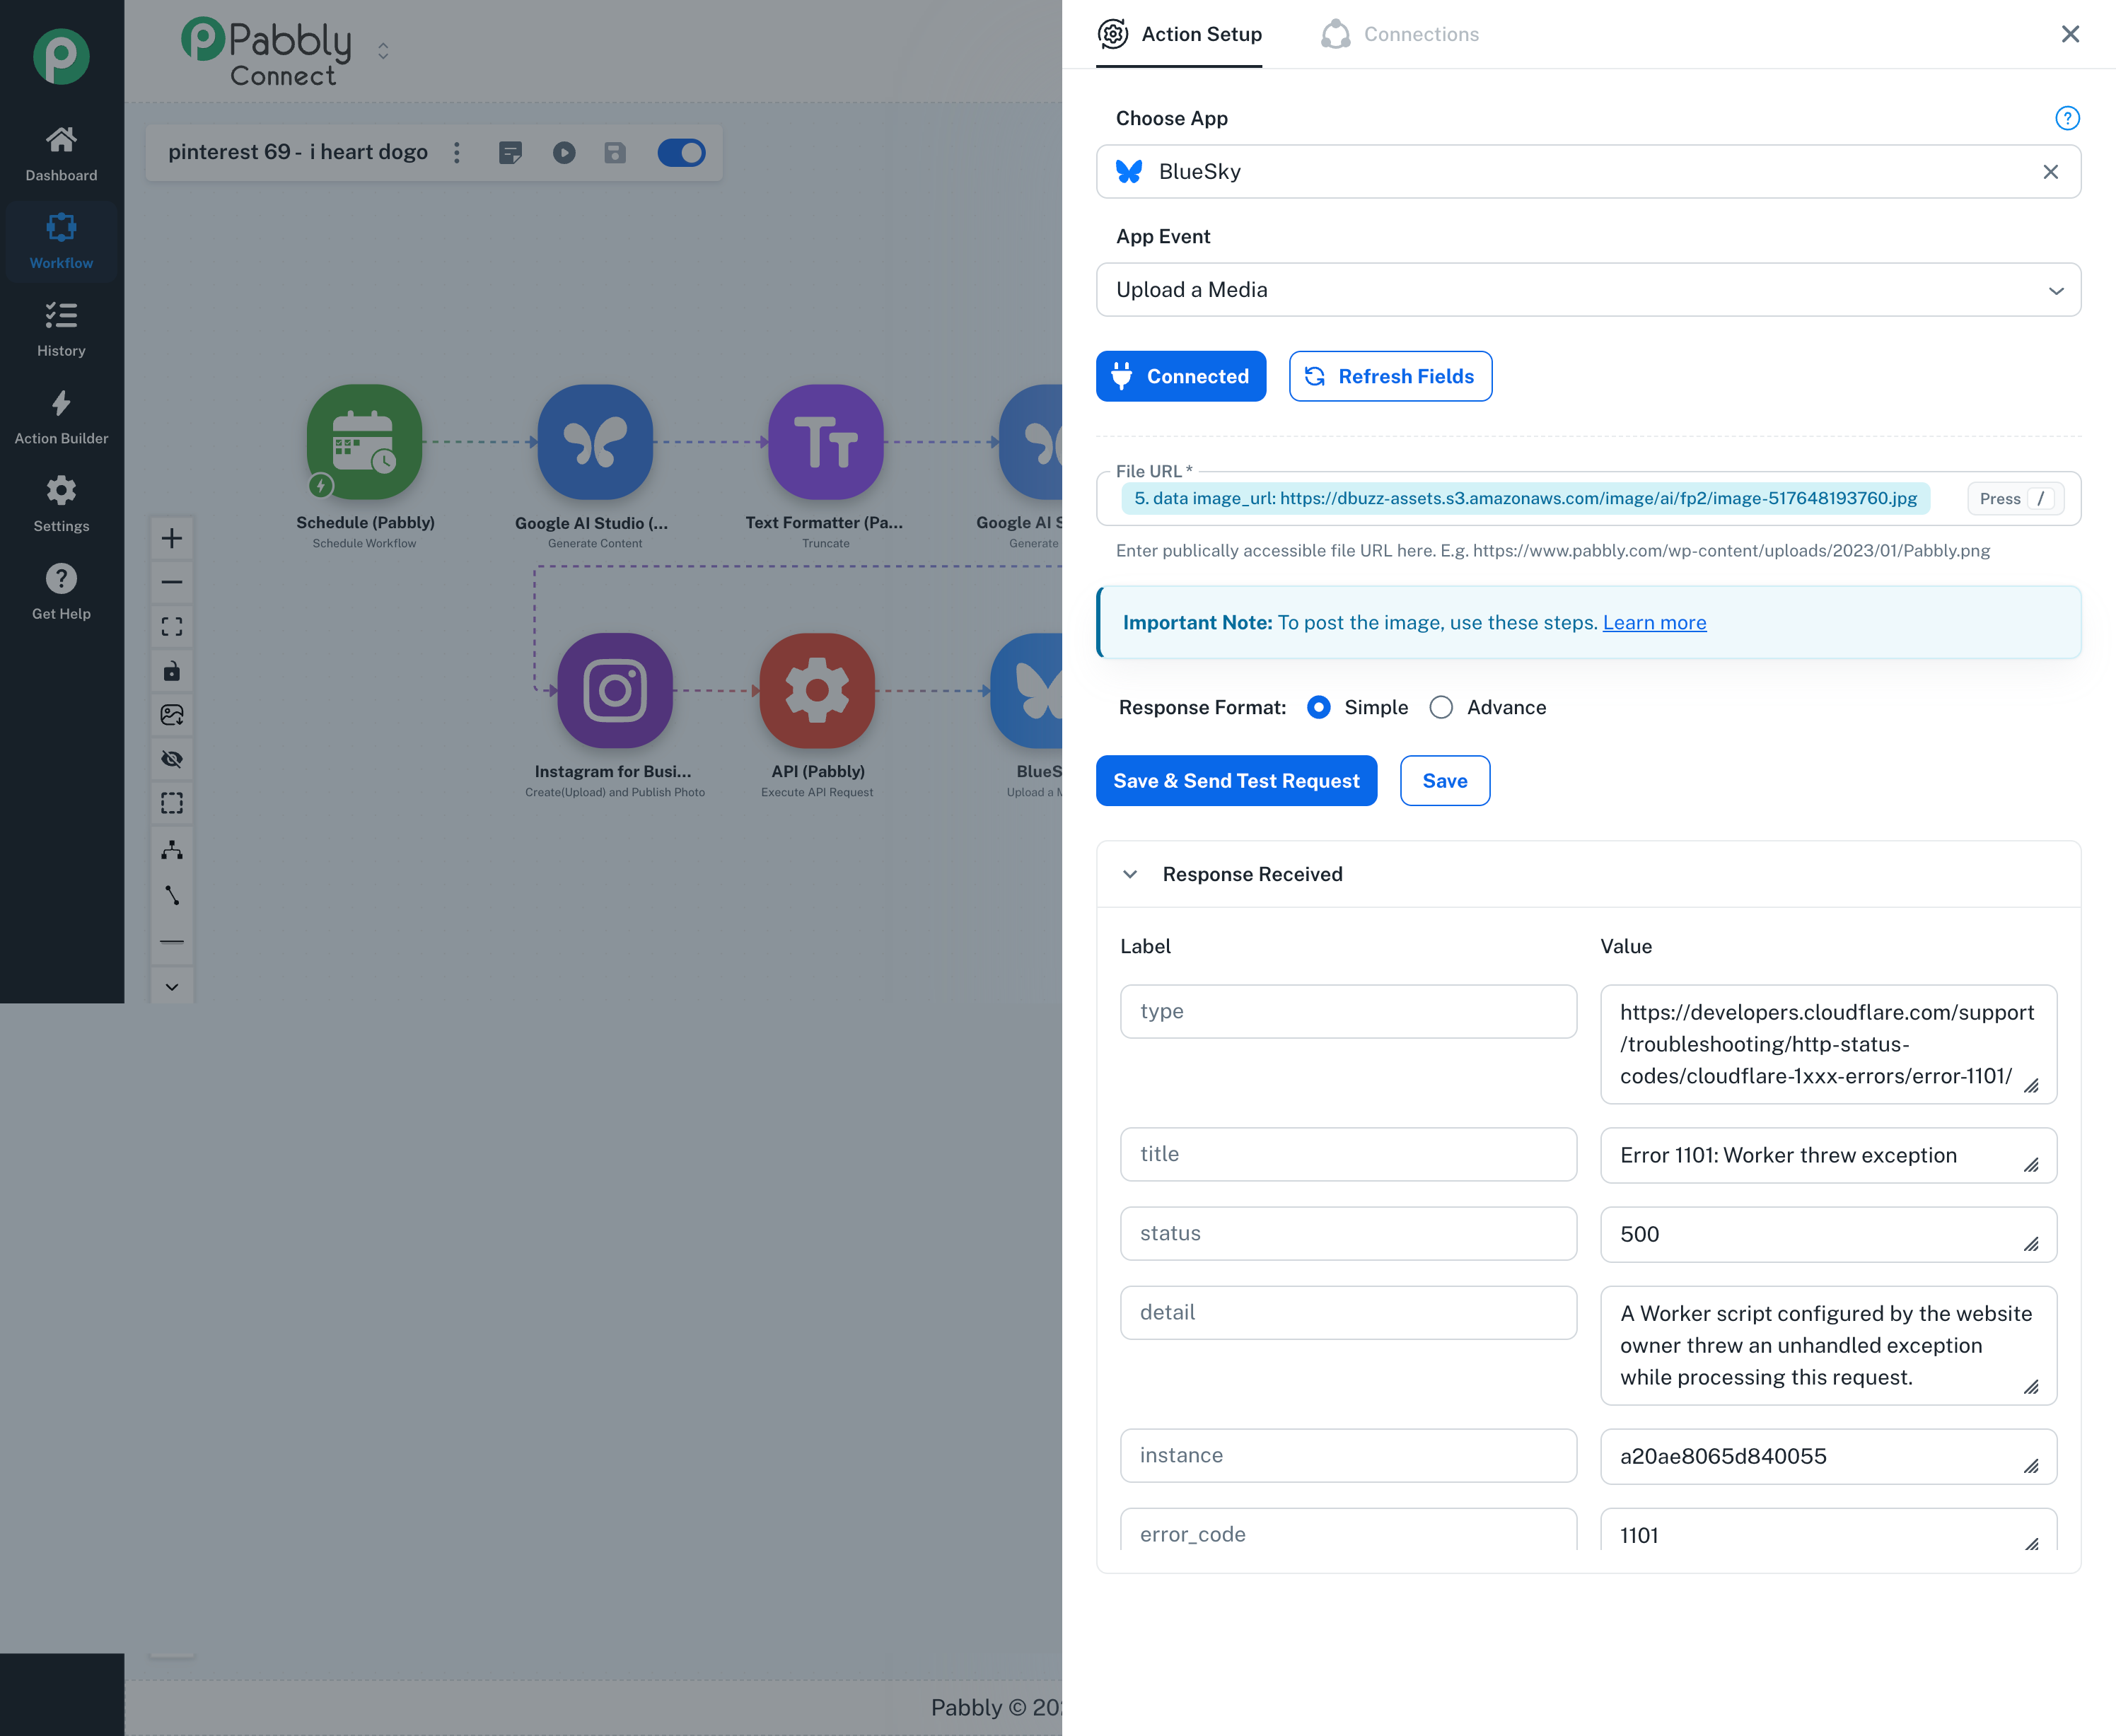Screen dimensions: 2116x1736
Task: Open the workflow notes icon
Action: (x=510, y=152)
